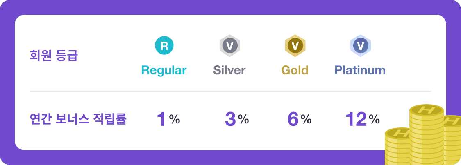Click the teal Regular R badge icon
461x165 pixels.
tap(164, 46)
